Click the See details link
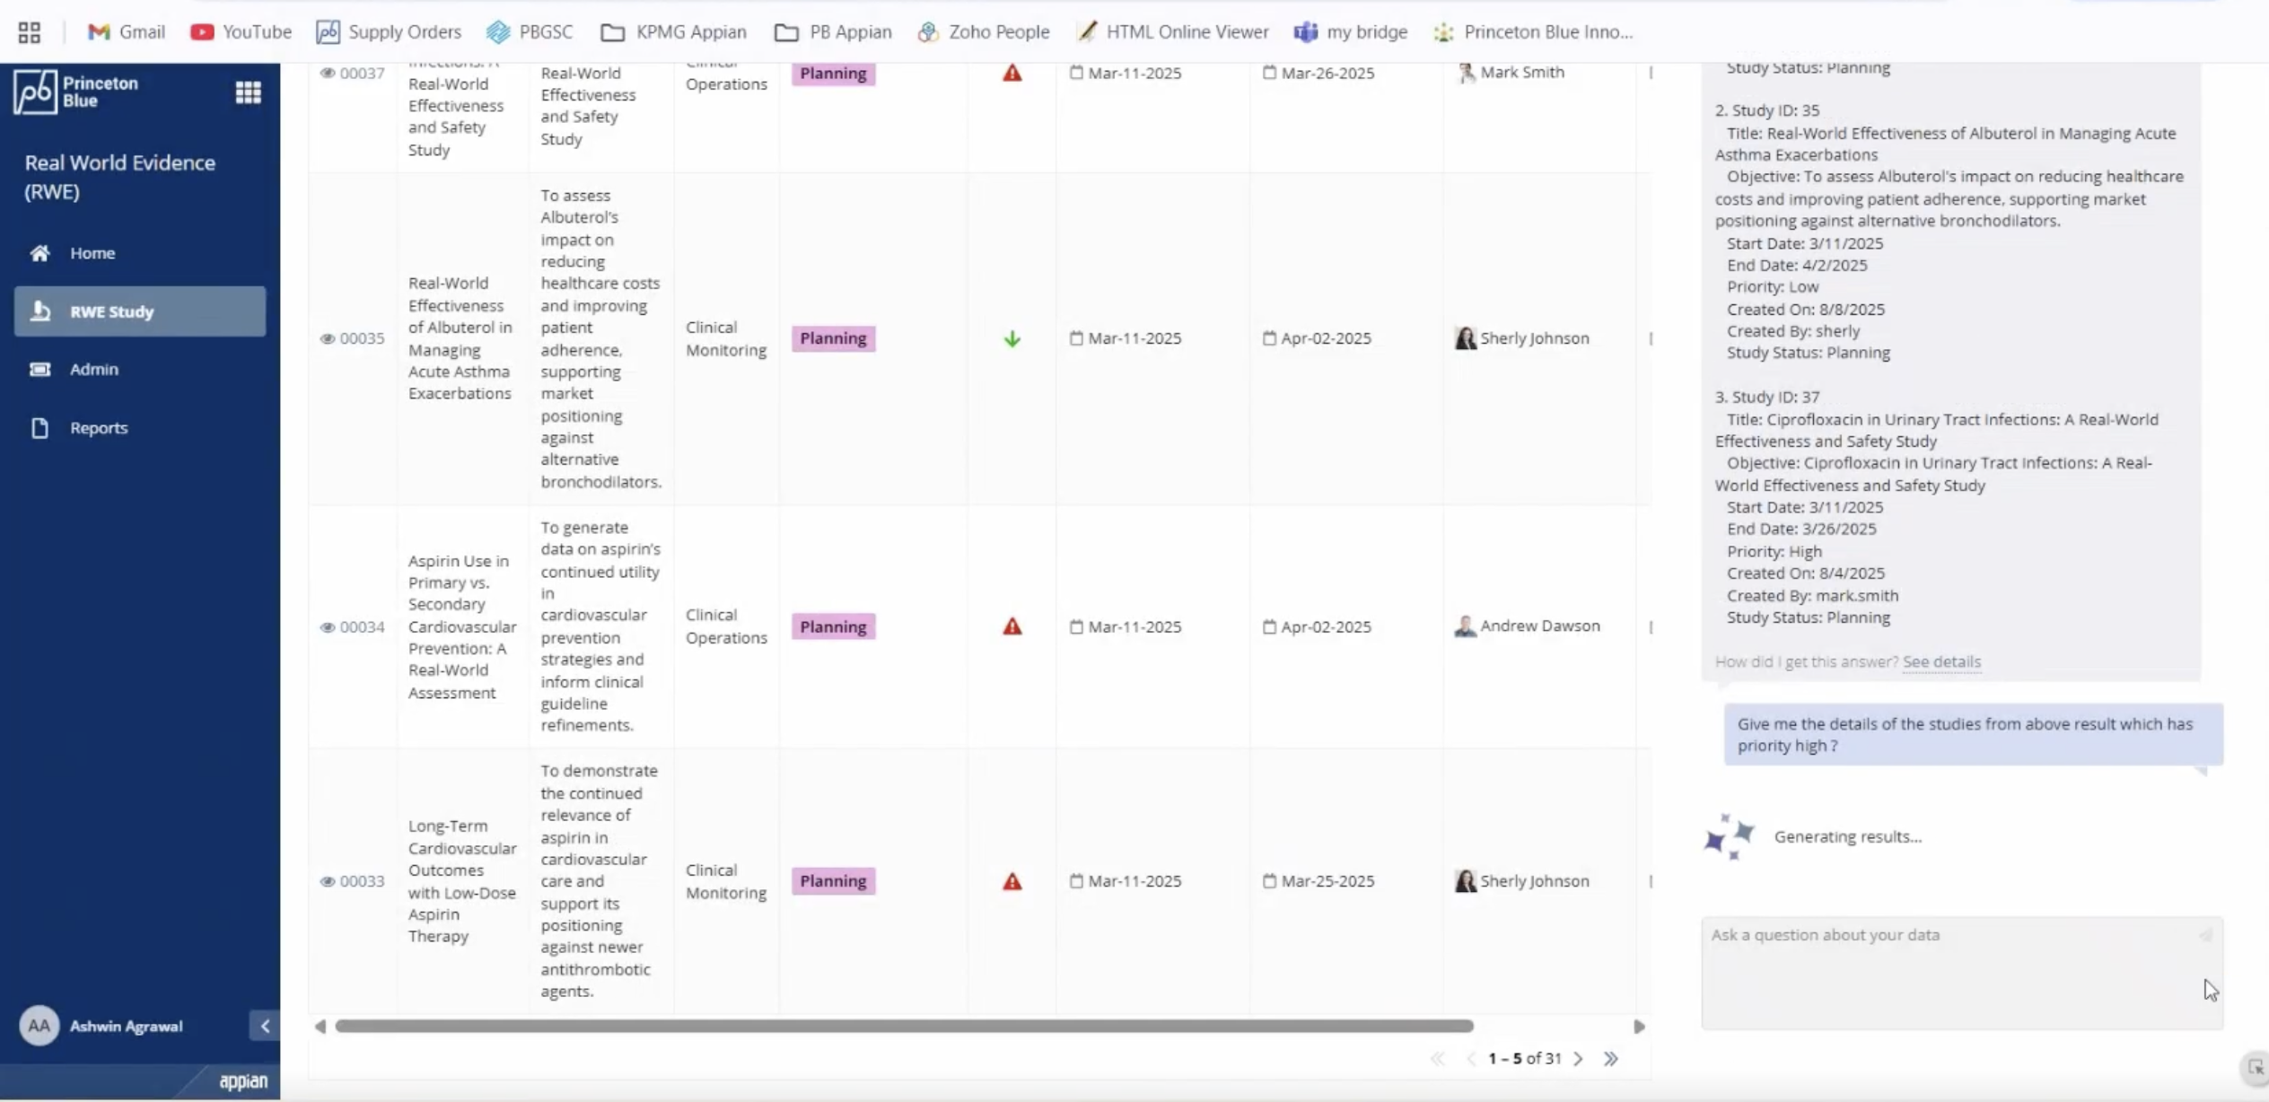The width and height of the screenshot is (2269, 1102). click(1940, 662)
